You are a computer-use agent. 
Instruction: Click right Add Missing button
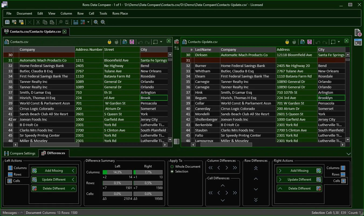(x=299, y=171)
